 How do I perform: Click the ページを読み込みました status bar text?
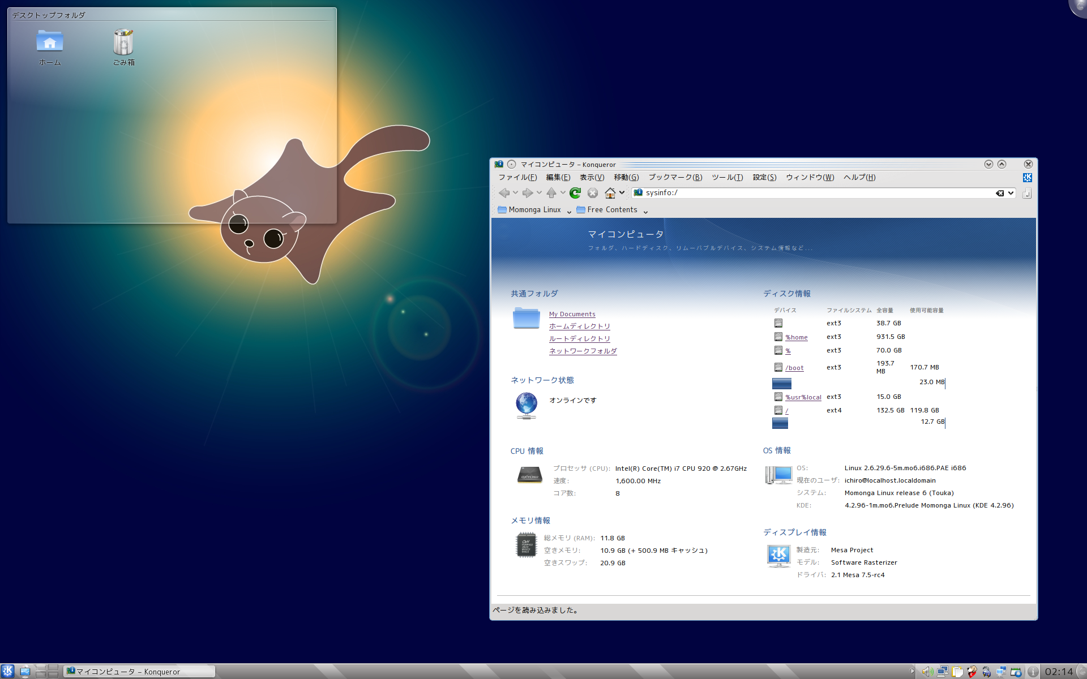coord(536,611)
